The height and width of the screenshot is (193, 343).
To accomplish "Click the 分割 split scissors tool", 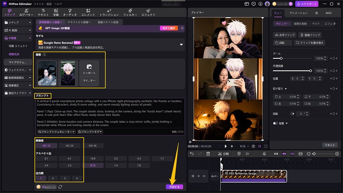I will click(x=223, y=154).
